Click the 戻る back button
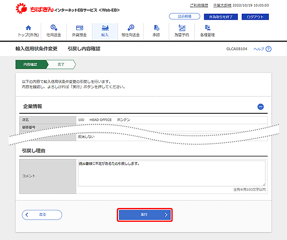The image size is (287, 240). click(x=42, y=215)
